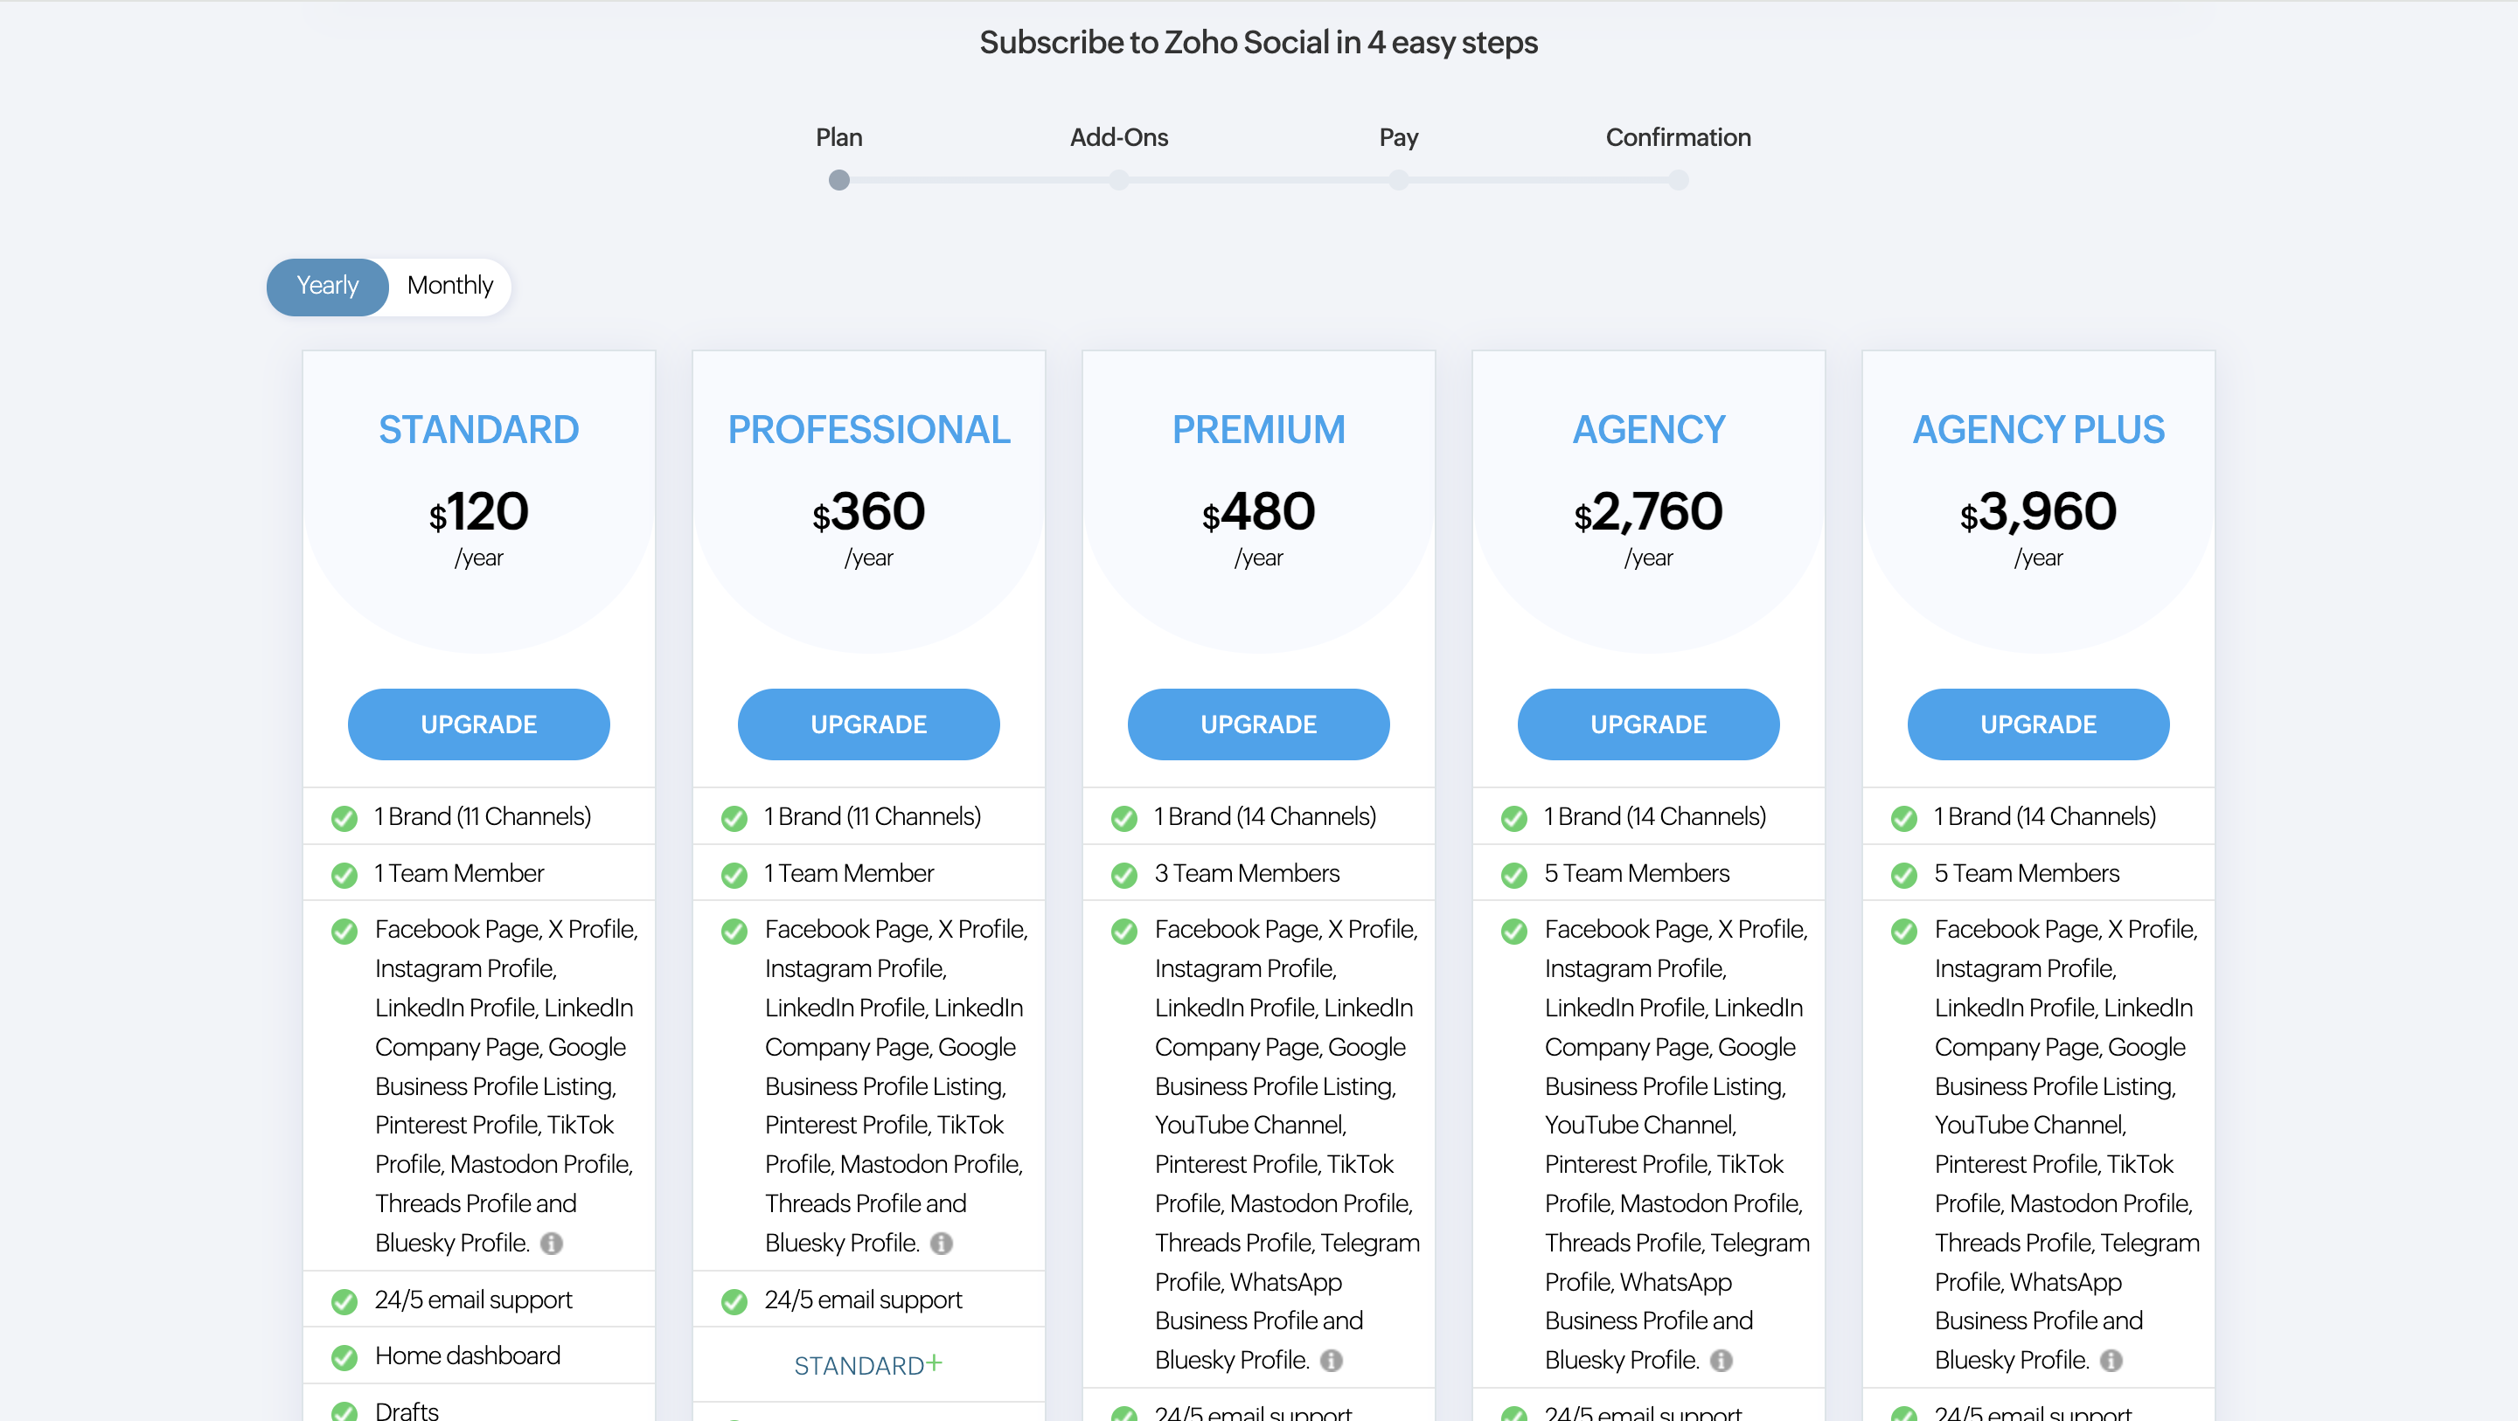Go to the Plan step label

tap(838, 137)
